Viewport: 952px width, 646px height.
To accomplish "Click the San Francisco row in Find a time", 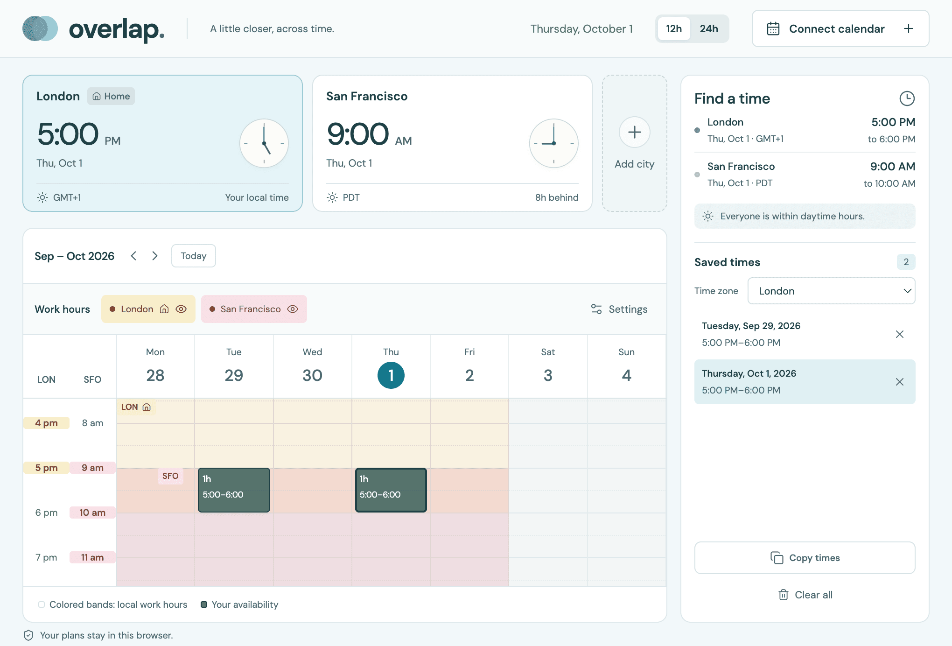I will [805, 175].
